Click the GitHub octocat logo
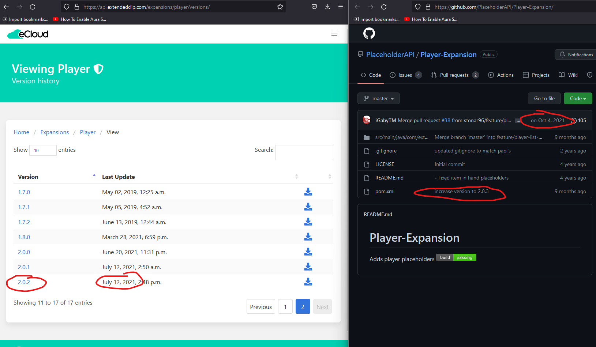 point(369,33)
